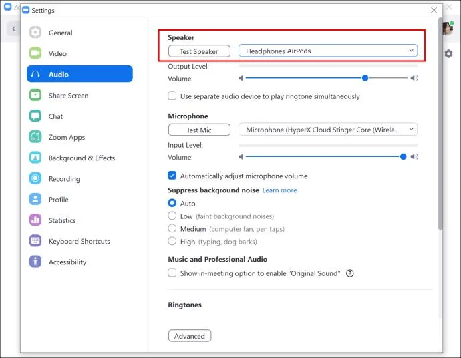Open Share Screen settings tab
The height and width of the screenshot is (358, 461).
click(x=80, y=95)
